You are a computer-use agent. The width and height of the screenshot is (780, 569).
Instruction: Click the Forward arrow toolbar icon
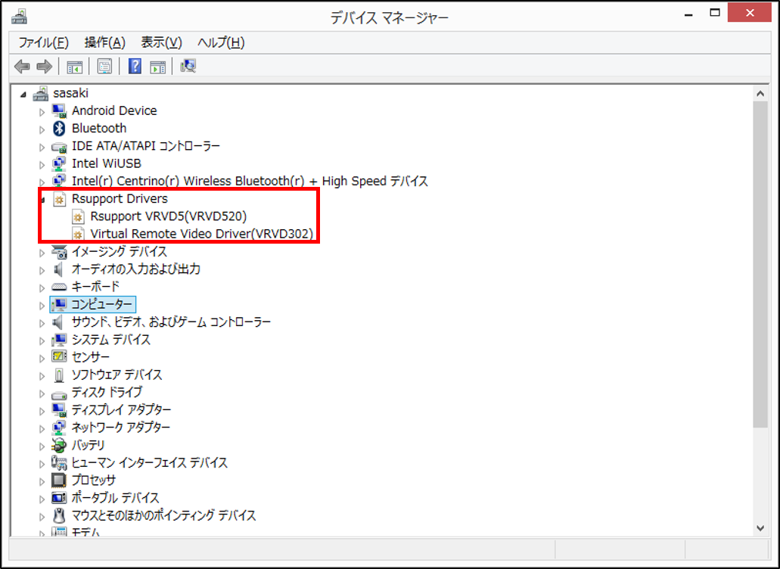[x=45, y=66]
